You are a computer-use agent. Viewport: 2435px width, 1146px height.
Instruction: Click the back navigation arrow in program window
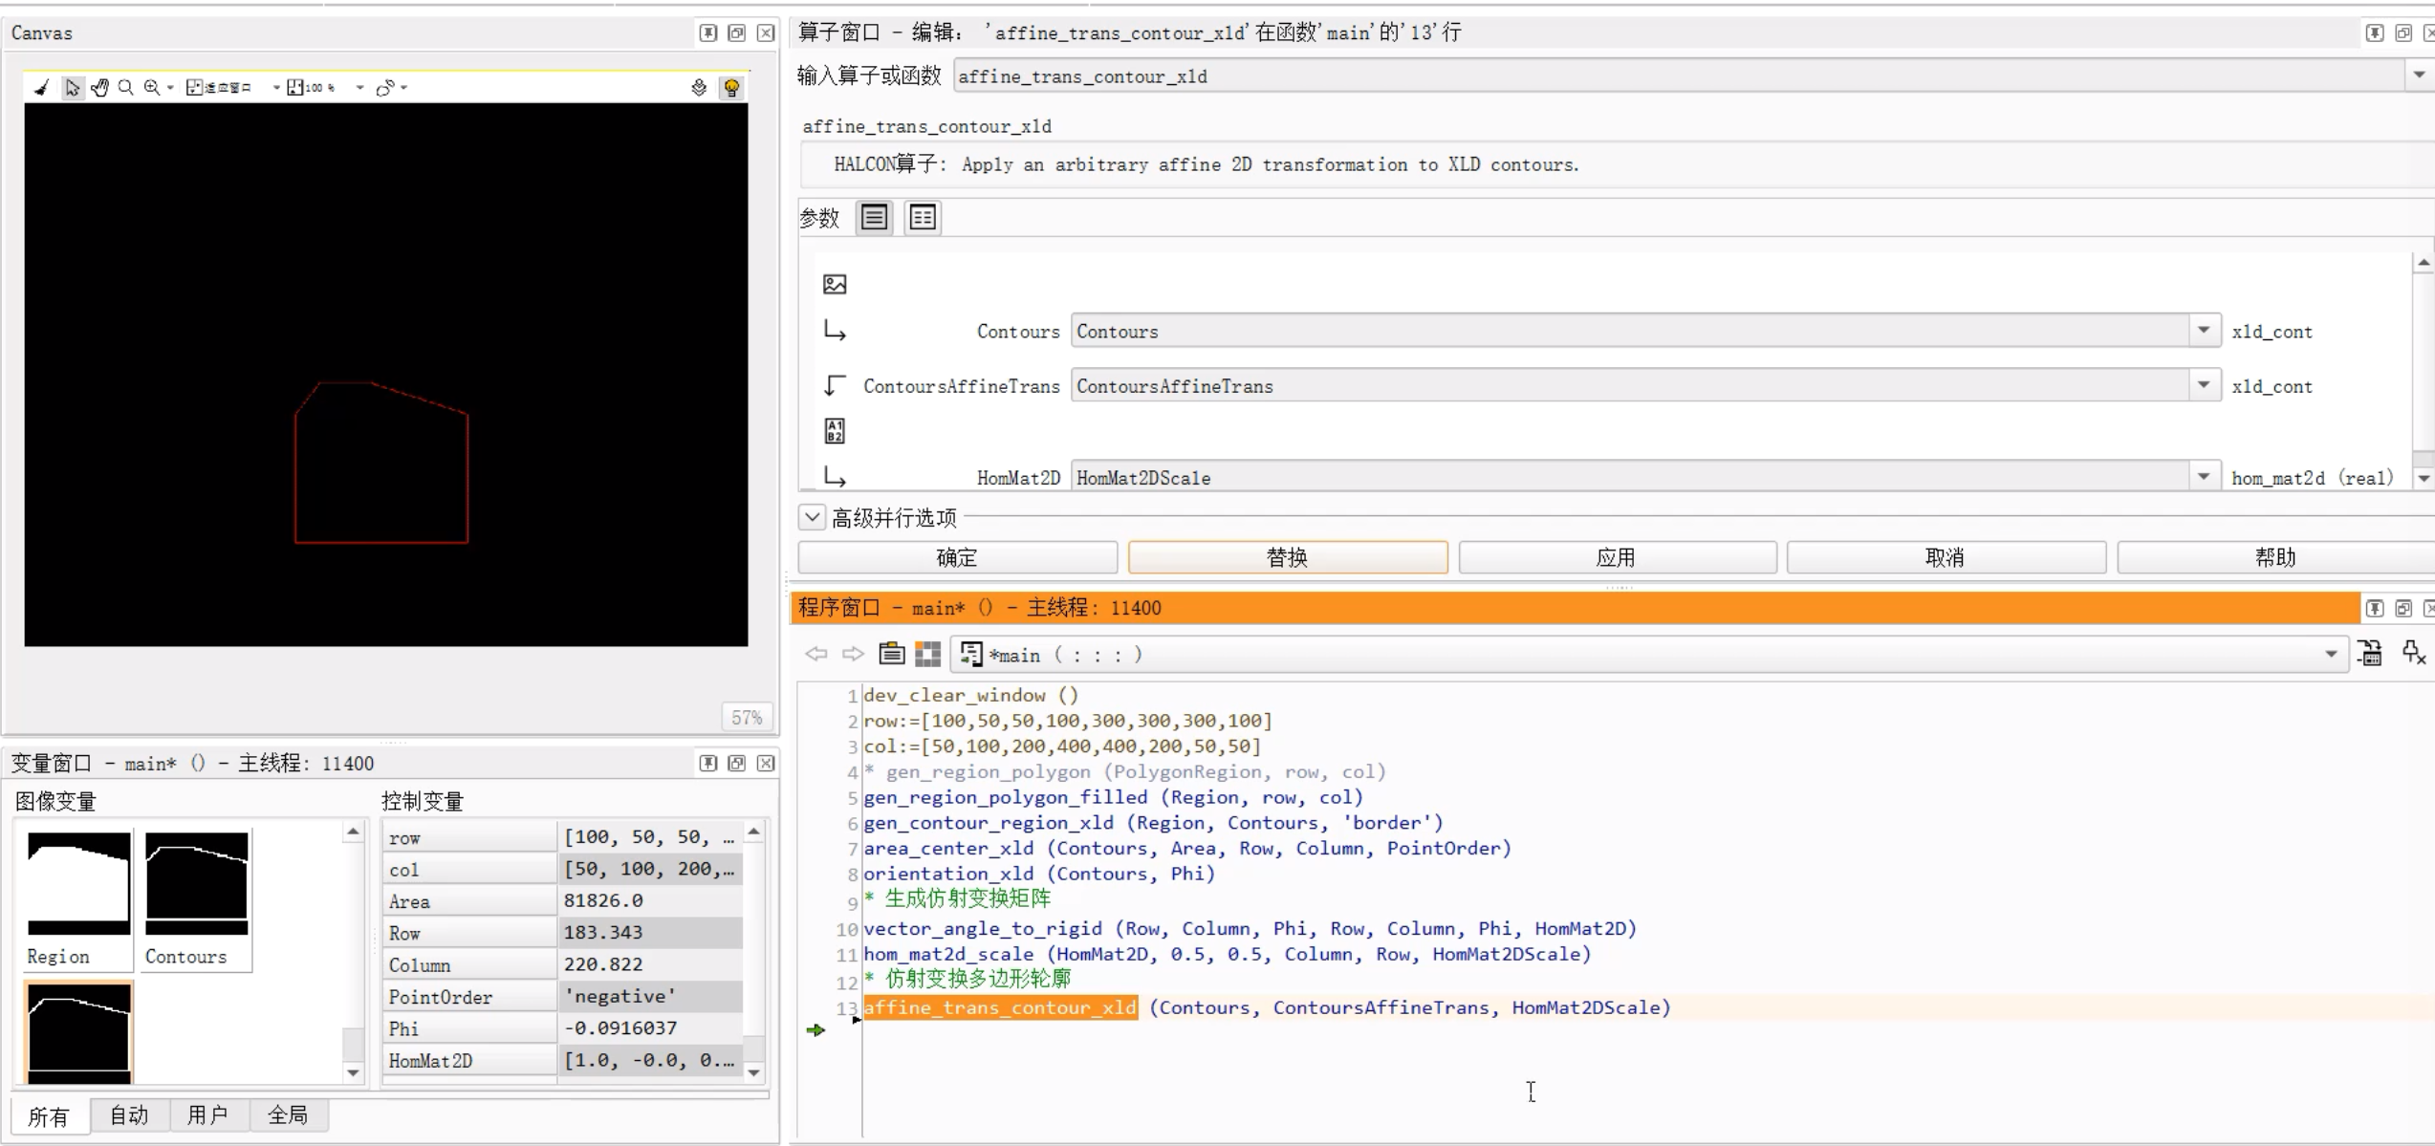[817, 654]
